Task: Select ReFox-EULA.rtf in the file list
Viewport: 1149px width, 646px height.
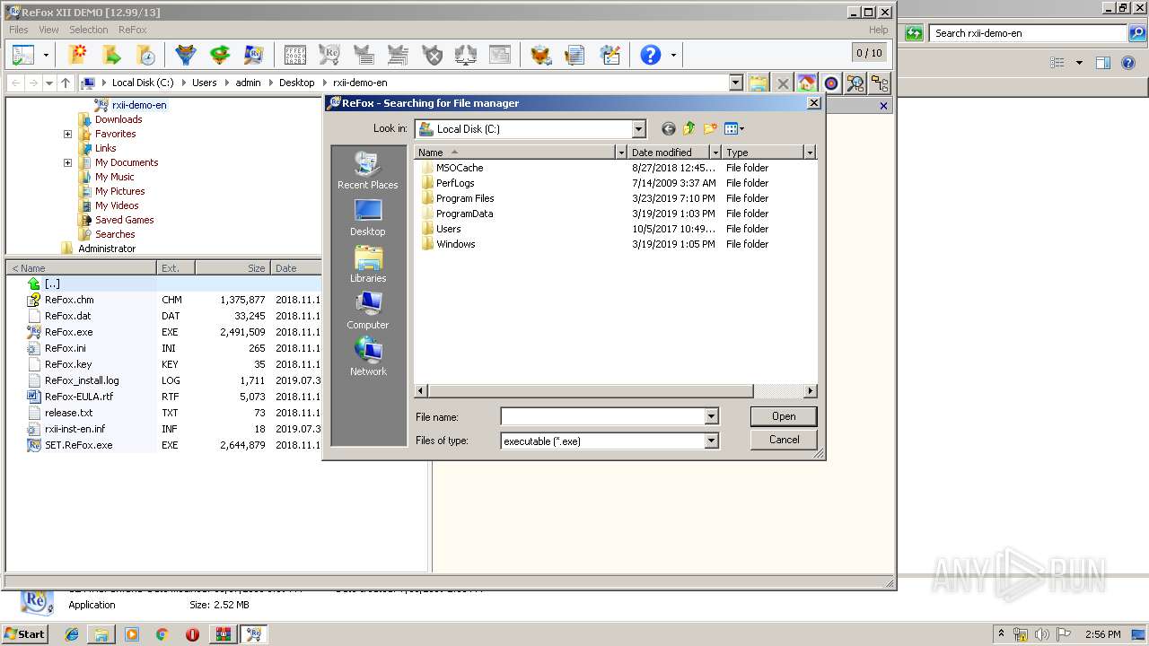Action: coord(78,397)
